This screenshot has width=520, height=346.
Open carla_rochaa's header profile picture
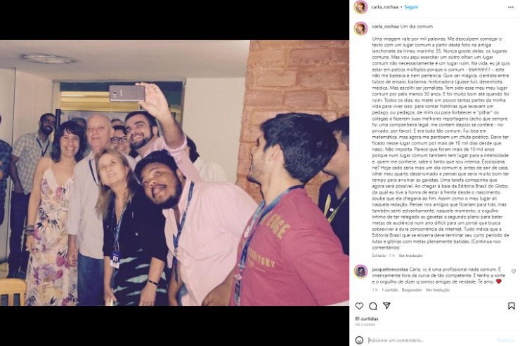coord(360,7)
